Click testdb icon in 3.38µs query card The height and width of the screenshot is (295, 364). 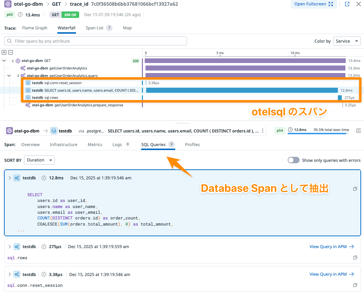17,275
